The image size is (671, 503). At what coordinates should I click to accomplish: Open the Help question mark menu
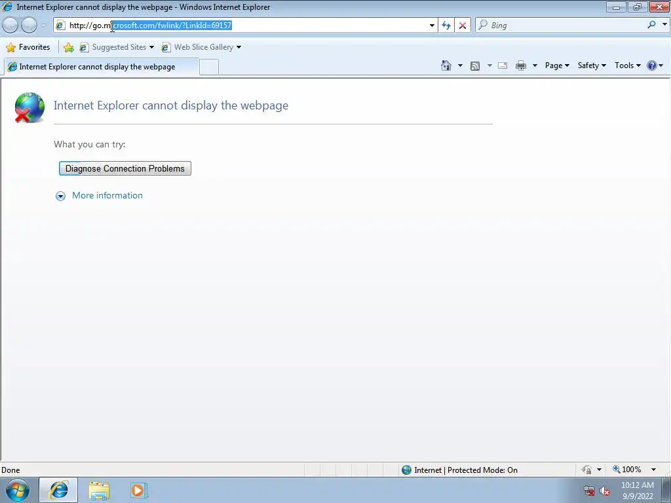(655, 65)
